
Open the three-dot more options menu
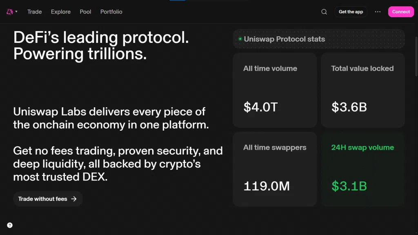(378, 12)
